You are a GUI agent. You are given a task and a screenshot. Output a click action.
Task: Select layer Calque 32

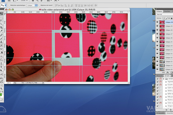point(164,58)
